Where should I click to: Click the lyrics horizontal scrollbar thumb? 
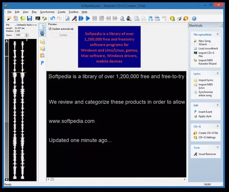[52, 179]
